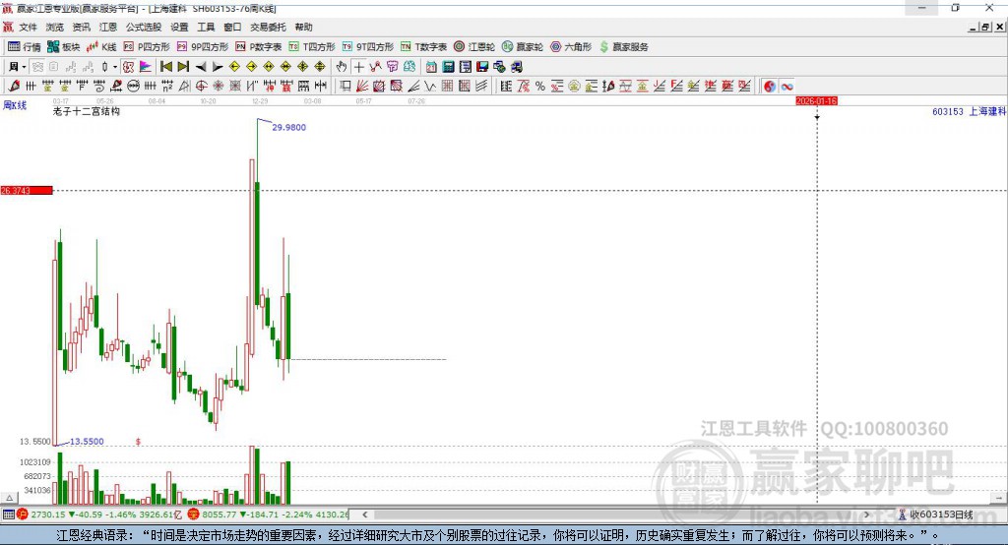Viewport: 1008px width, 545px height.
Task: Toggle the crosshair cursor tool
Action: (358, 67)
